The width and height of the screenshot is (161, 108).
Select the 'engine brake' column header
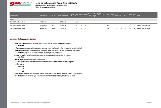[112, 15]
